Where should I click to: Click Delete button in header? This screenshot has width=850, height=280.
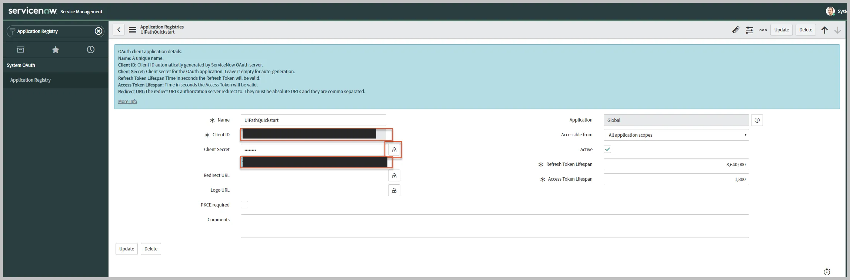(x=806, y=30)
